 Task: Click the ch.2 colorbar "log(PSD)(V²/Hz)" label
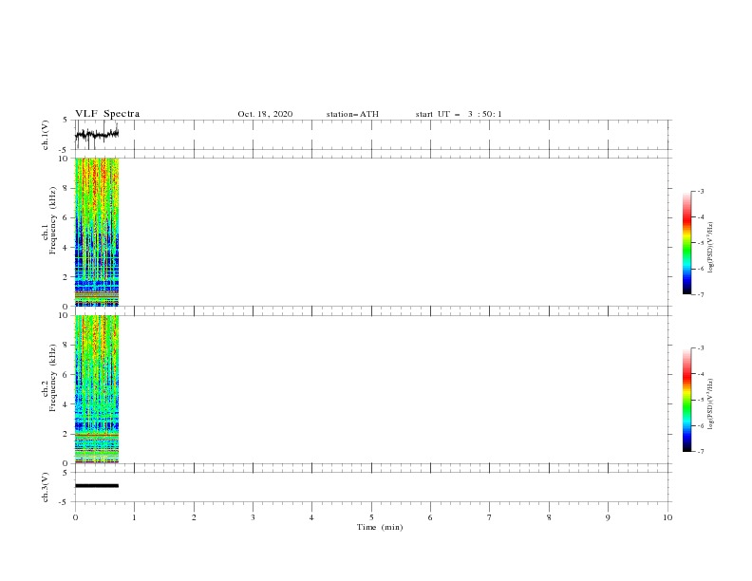[x=710, y=404]
